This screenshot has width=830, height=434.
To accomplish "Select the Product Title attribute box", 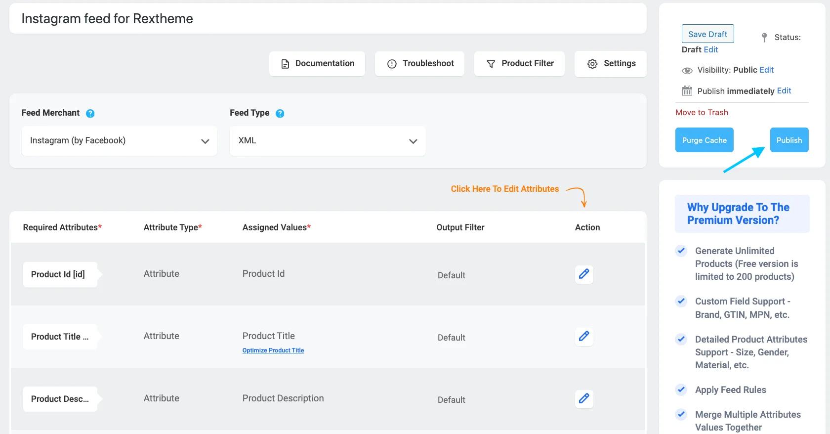I will point(60,337).
